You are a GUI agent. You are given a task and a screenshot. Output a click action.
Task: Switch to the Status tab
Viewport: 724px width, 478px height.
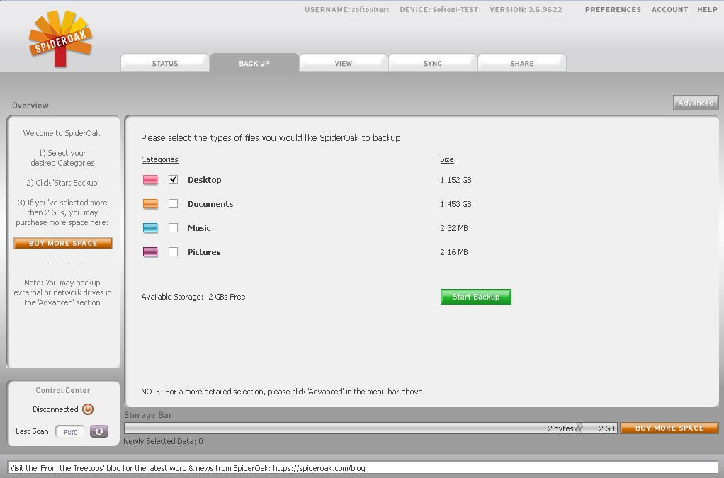tap(165, 64)
